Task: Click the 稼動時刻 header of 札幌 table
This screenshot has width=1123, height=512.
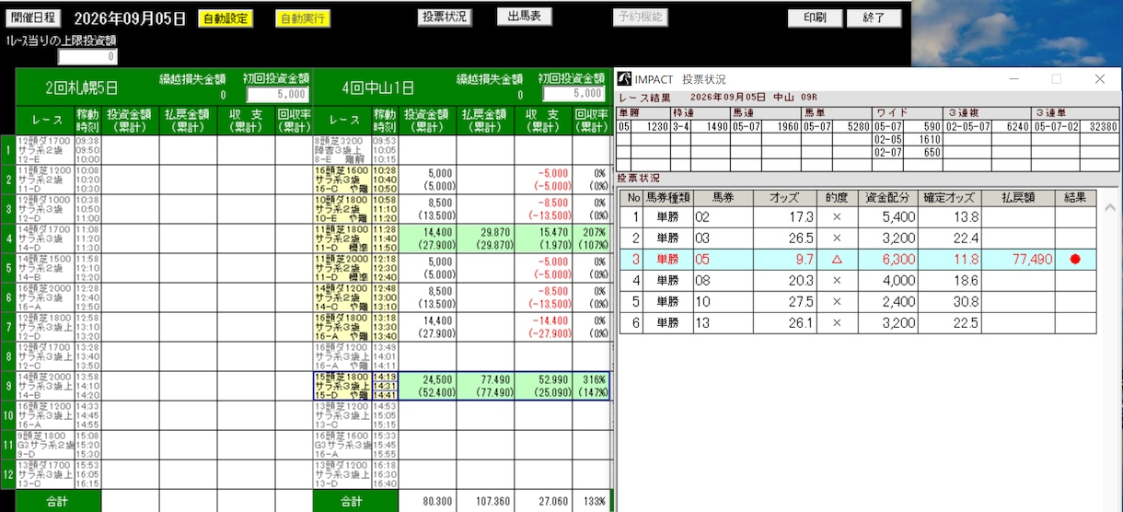Action: click(88, 120)
